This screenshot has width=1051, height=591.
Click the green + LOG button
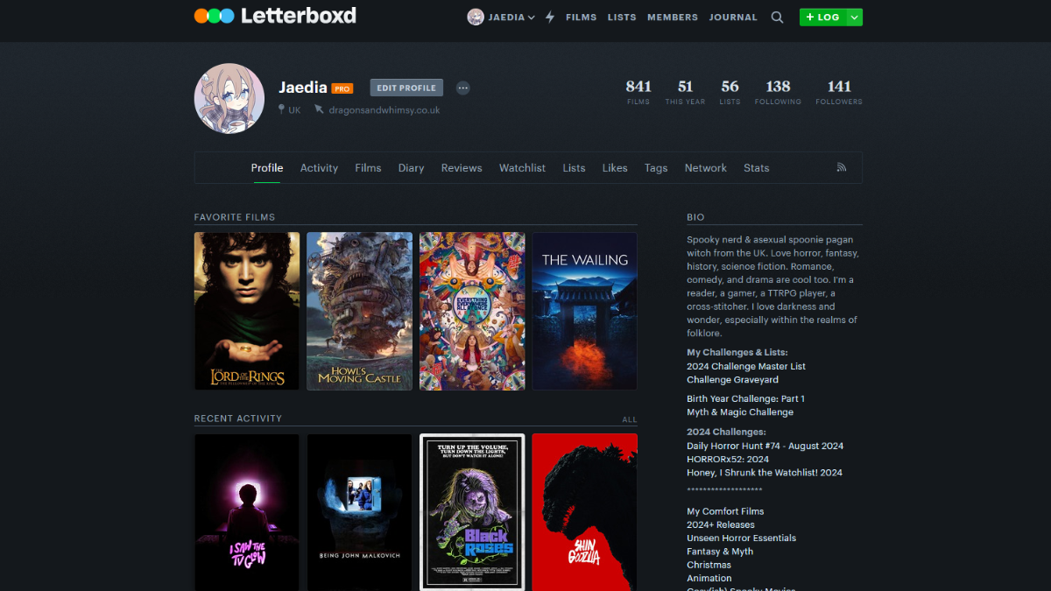click(x=822, y=17)
